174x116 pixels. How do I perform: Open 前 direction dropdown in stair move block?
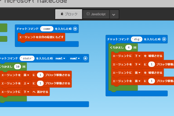click(26, 75)
